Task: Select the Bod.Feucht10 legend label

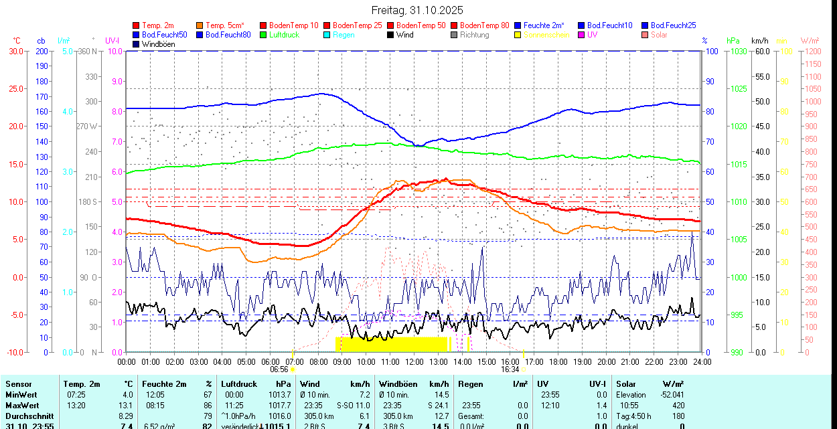Action: click(609, 25)
